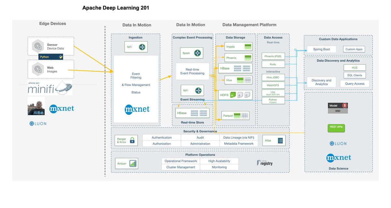This screenshot has height=208, width=391.
Task: Click the NiFi icon in the Ingestion box
Action: point(142,47)
